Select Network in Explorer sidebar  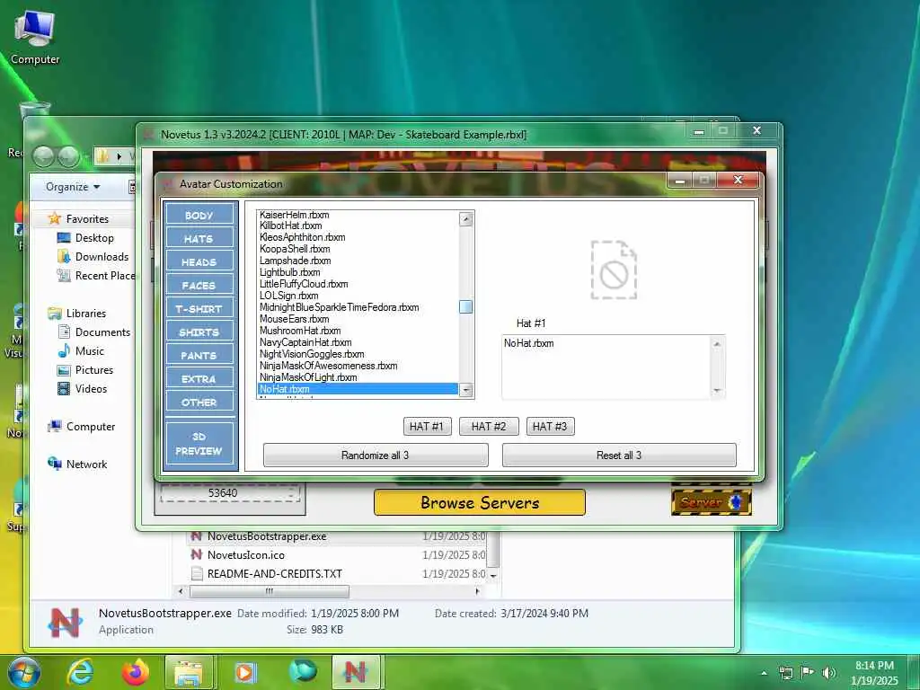coord(86,464)
